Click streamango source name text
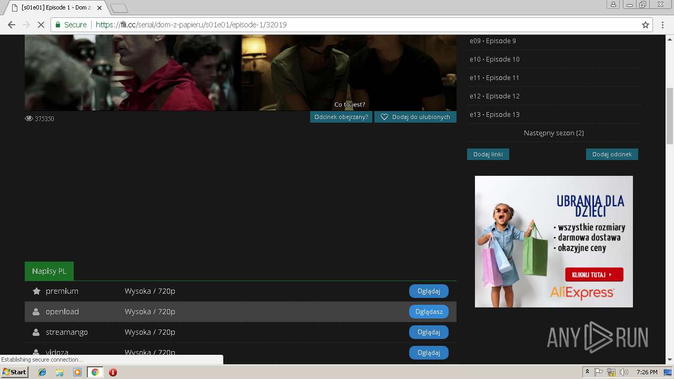 coord(67,332)
